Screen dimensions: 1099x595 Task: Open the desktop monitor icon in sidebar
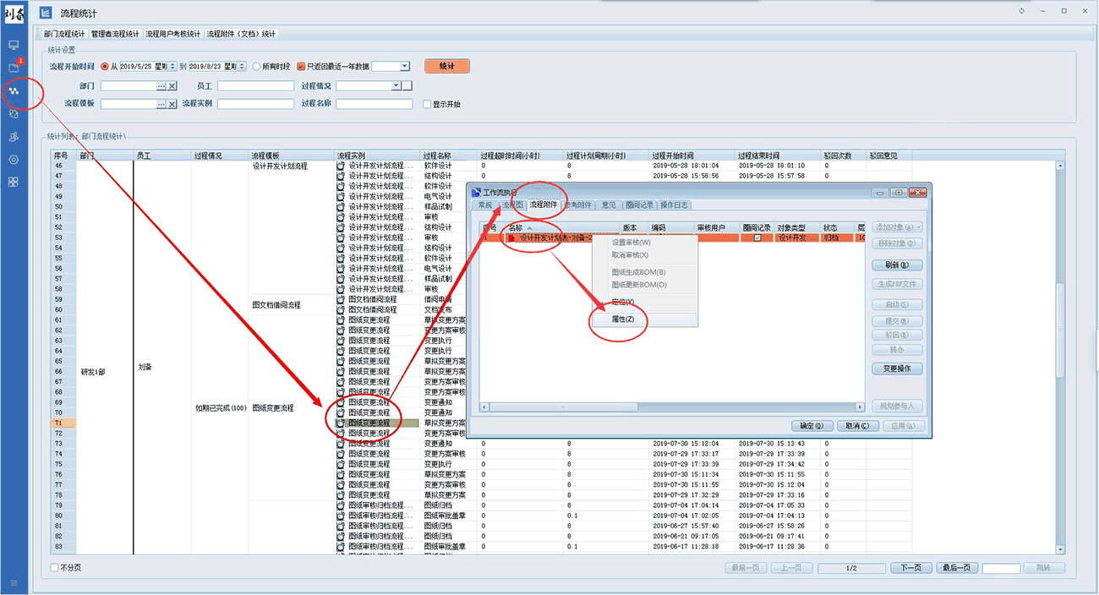(14, 45)
